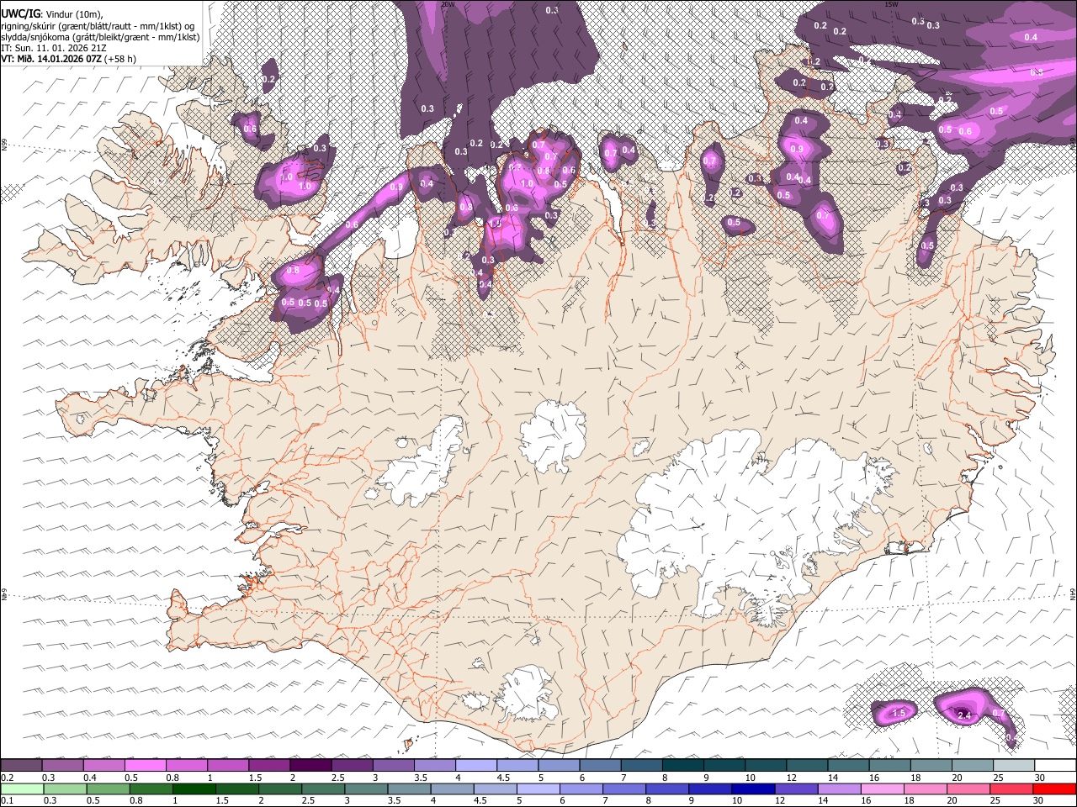Click the palest green swatch starting at 0.1
Image resolution: width=1077 pixels, height=807 pixels.
point(21,789)
